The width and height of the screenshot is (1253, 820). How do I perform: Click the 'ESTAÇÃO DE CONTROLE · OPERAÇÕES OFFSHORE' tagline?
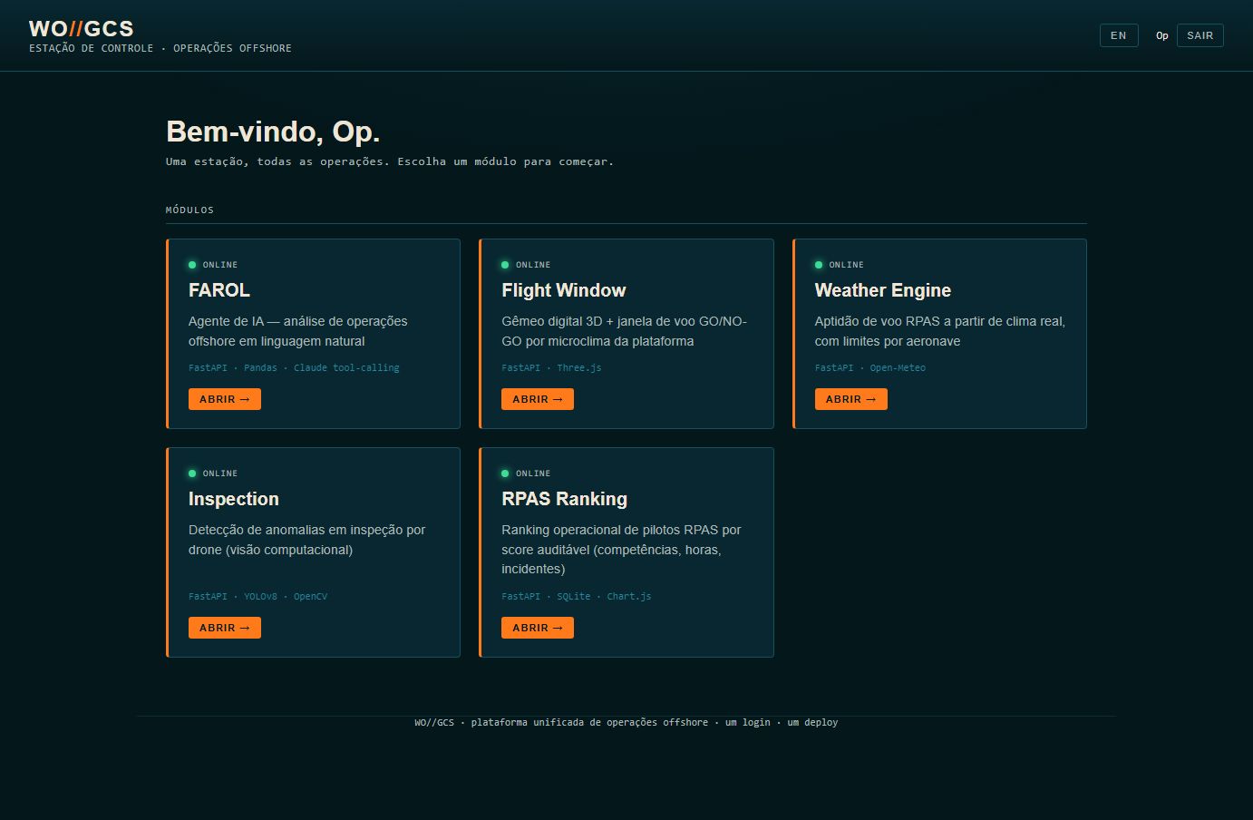coord(160,48)
